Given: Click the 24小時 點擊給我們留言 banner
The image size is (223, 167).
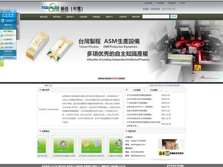Looking at the screenshot, I should coord(171,153).
